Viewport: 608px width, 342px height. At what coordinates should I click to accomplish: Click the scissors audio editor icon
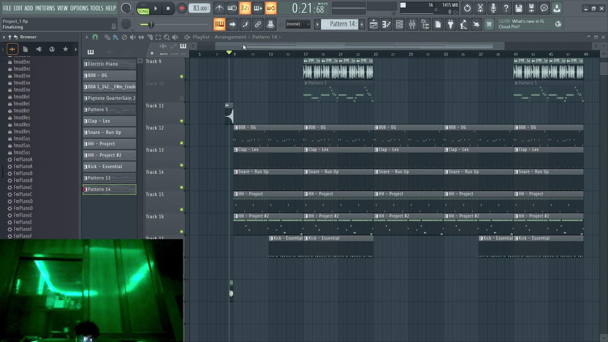click(480, 8)
